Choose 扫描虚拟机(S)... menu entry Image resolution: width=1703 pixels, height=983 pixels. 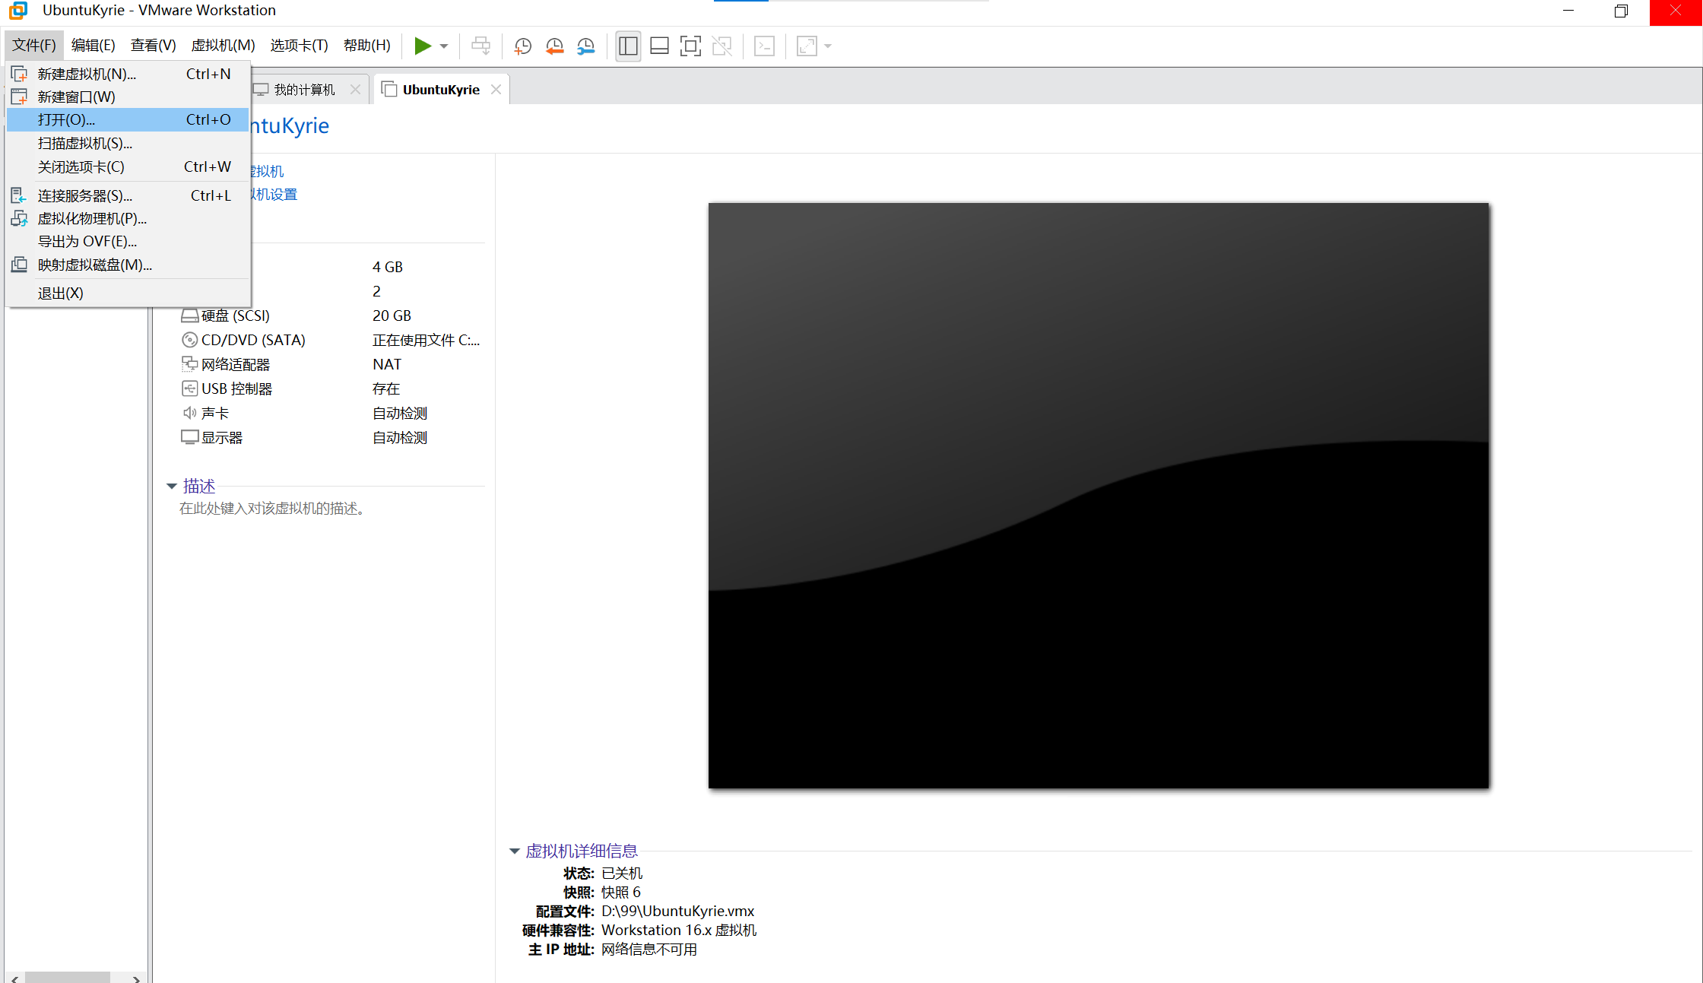[x=128, y=143]
